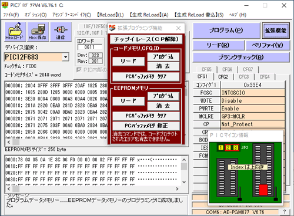Click code memory row 000038

(x=56, y=132)
